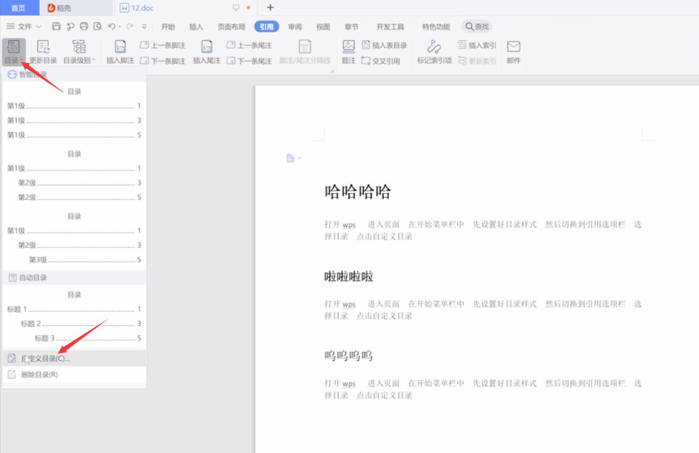Click the 查找 search button
This screenshot has width=699, height=453.
tap(477, 26)
